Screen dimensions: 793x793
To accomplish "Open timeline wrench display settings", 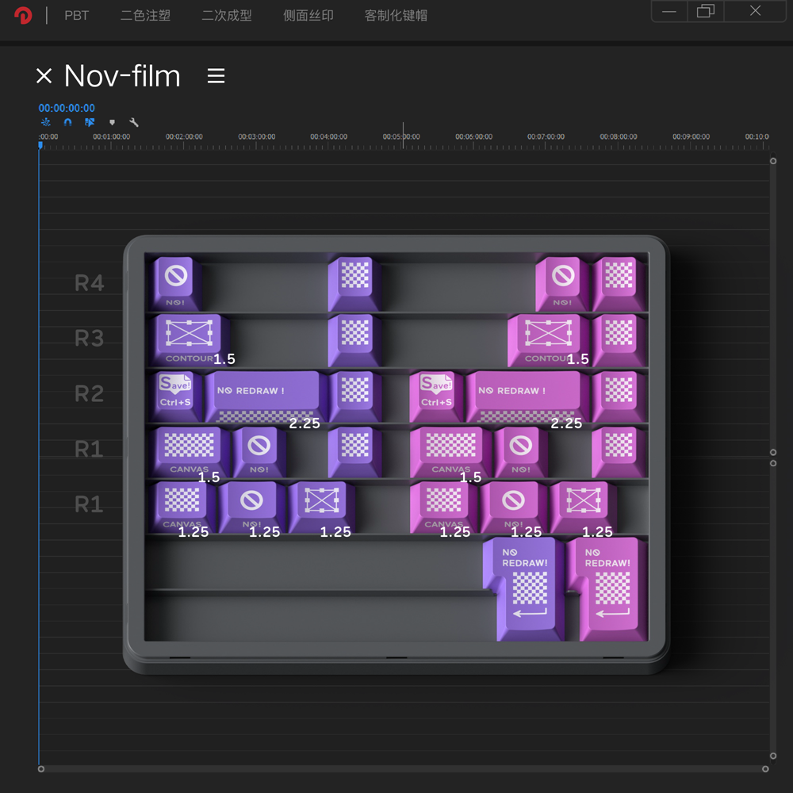I will click(134, 122).
